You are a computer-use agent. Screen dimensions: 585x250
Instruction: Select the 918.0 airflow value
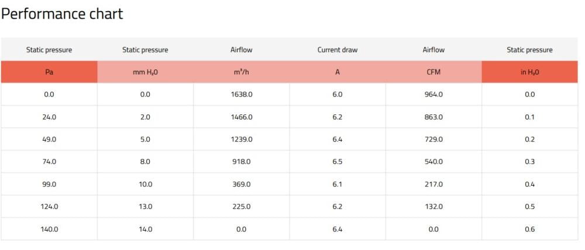(242, 162)
